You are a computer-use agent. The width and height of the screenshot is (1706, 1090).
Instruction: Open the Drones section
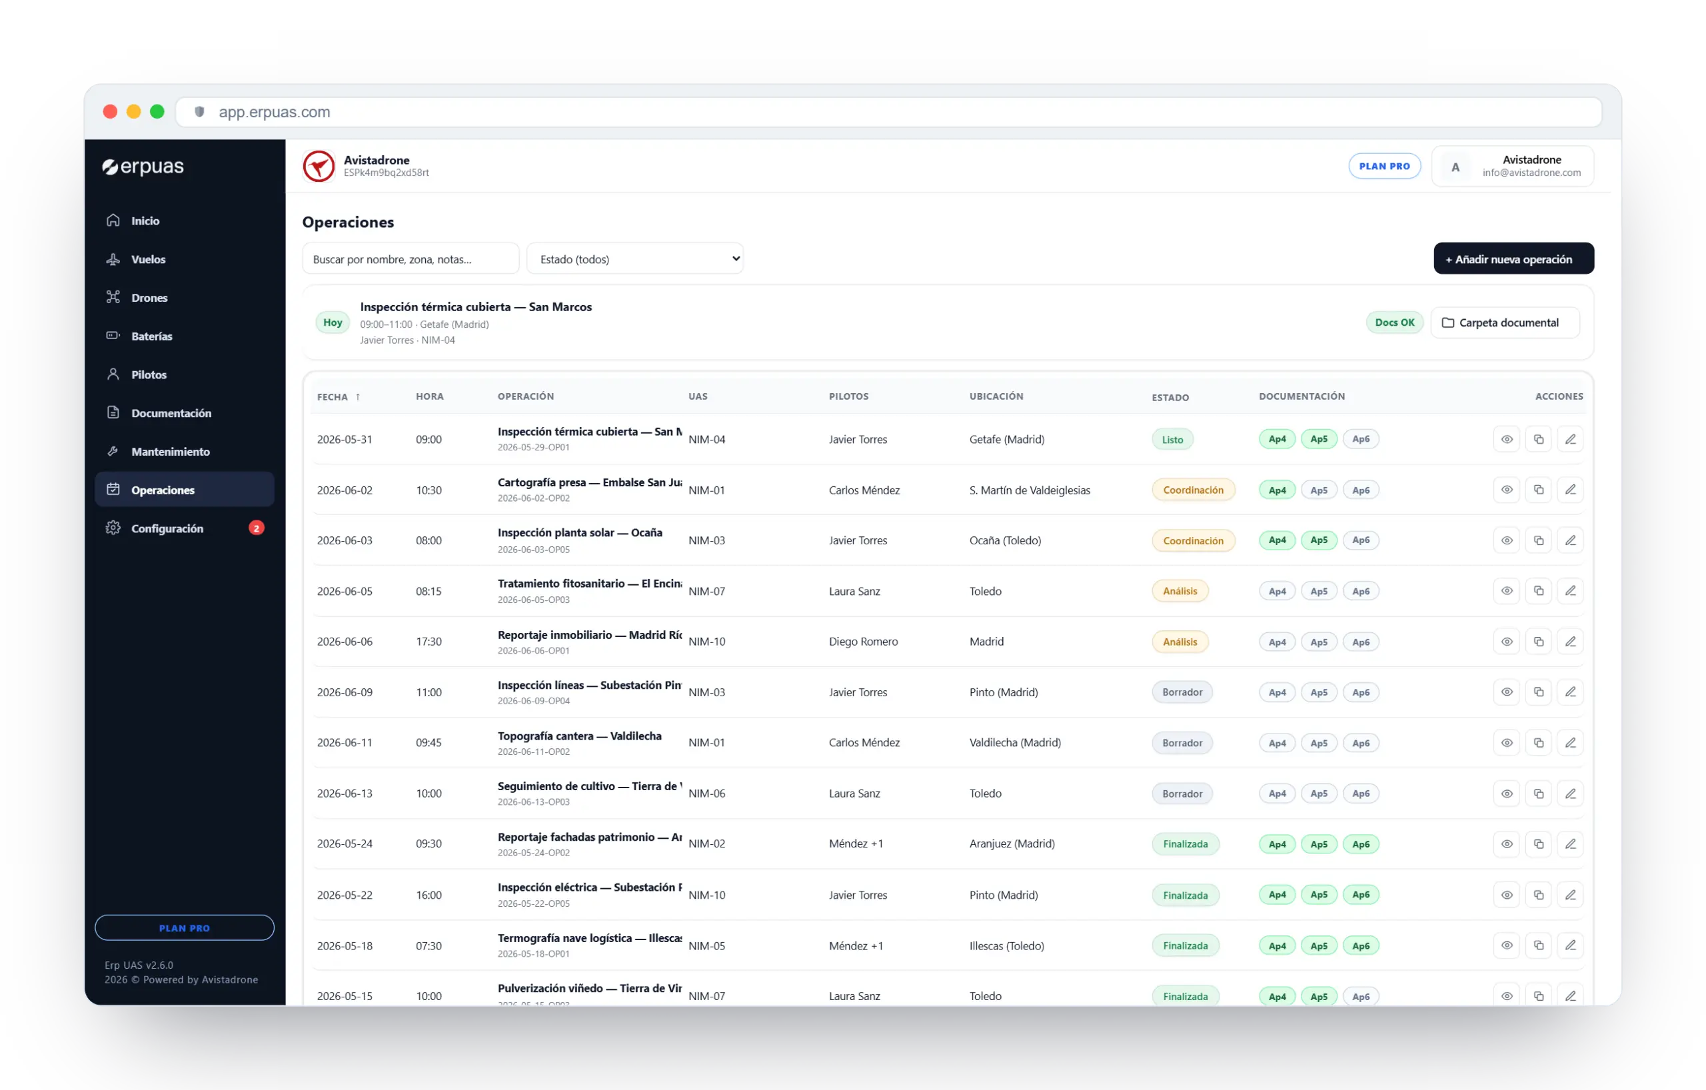tap(184, 297)
